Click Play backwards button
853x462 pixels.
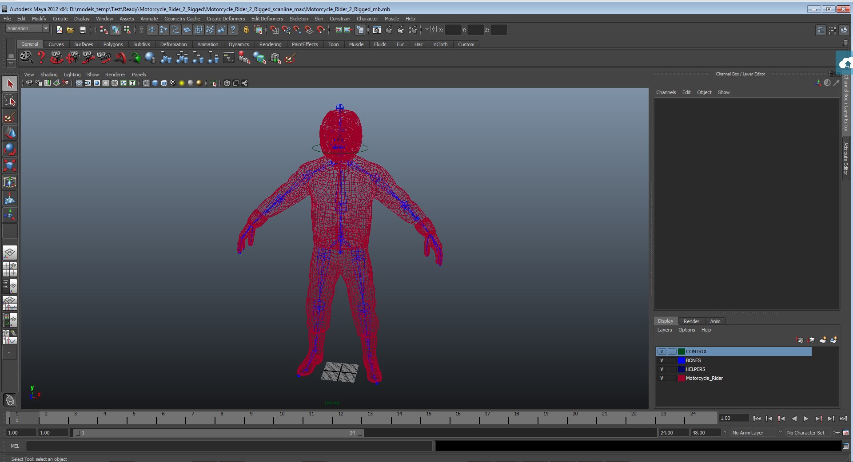coord(794,419)
